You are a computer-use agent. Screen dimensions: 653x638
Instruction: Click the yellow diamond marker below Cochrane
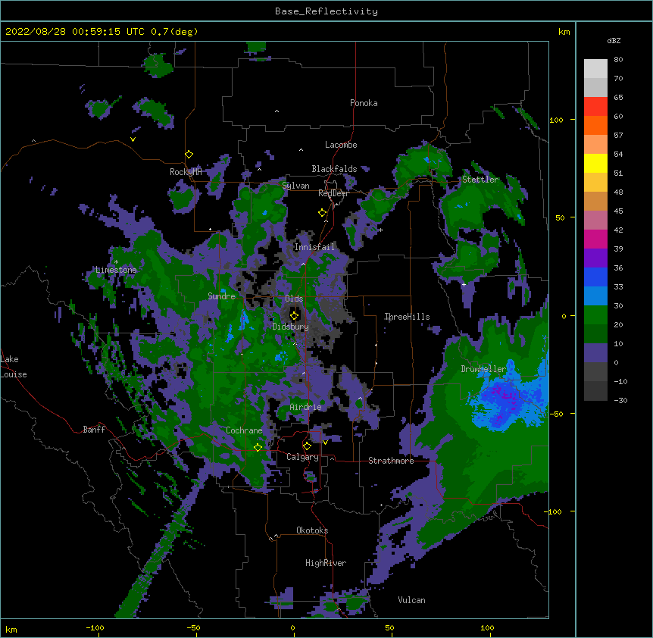258,447
